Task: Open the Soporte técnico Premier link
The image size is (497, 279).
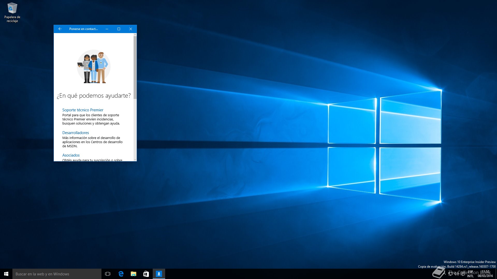Action: [x=83, y=110]
